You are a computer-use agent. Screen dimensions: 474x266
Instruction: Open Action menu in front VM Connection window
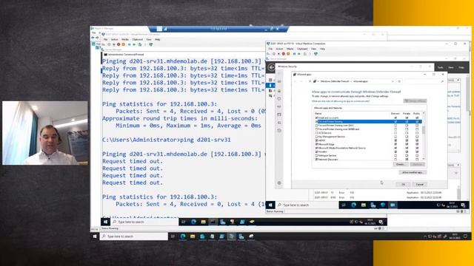point(280,49)
